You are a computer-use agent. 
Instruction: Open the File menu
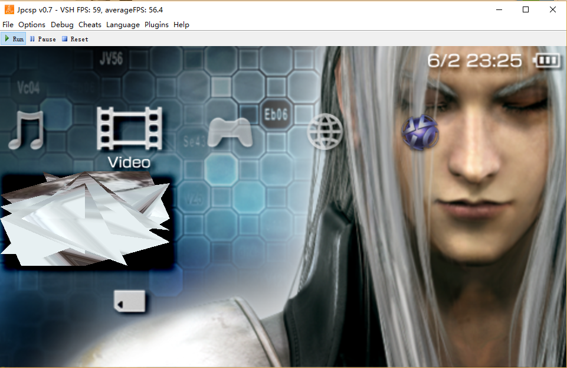coord(8,25)
